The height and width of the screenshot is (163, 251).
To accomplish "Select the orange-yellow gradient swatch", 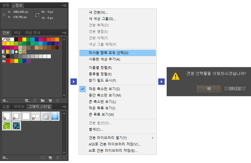I will pyautogui.click(x=8, y=52).
